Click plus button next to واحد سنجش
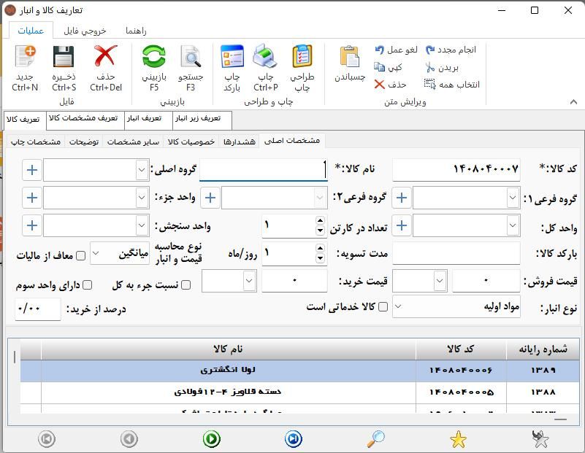 click(32, 225)
